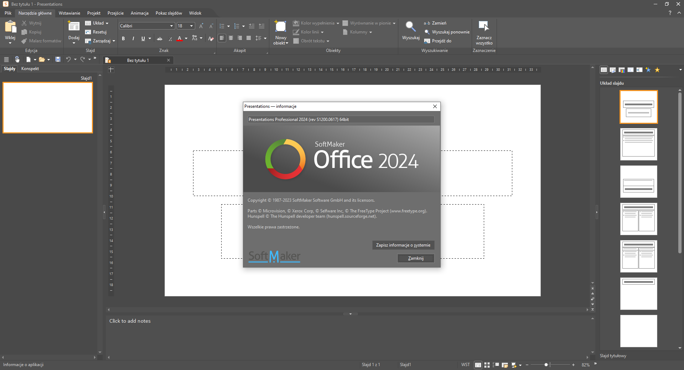Open the yellow star animations sidebar icon
Viewport: 684px width, 370px height.
click(x=657, y=70)
